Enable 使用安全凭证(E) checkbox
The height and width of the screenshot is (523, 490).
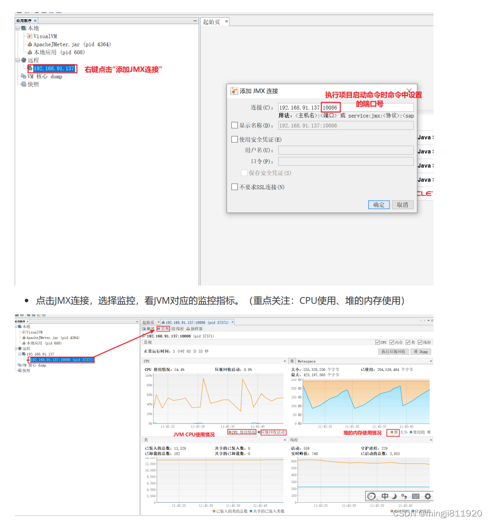pyautogui.click(x=235, y=139)
